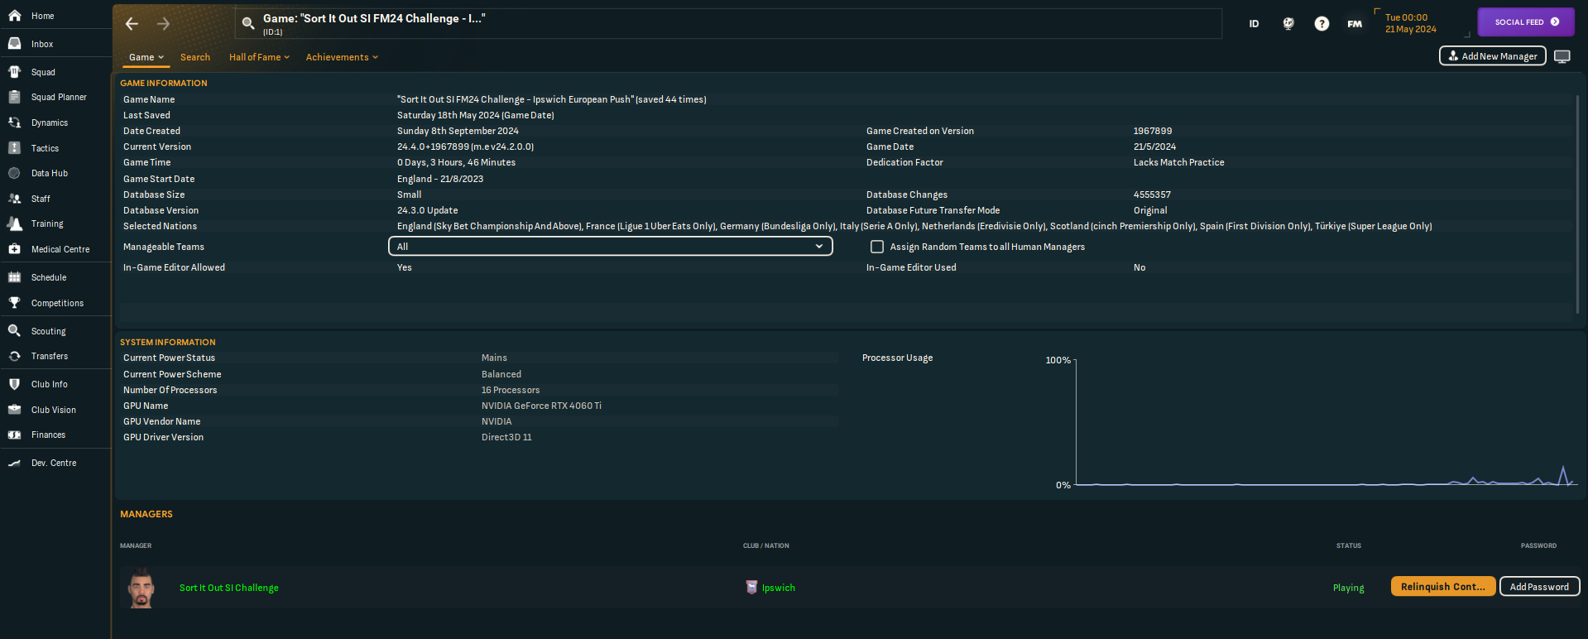Click the 16 Processors value
Screen dimensions: 1588x639
[511, 390]
